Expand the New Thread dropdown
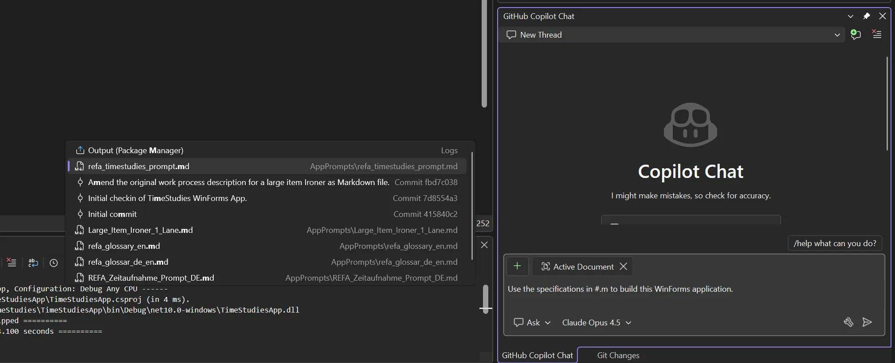Screen dimensions: 895x363 pyautogui.click(x=837, y=35)
